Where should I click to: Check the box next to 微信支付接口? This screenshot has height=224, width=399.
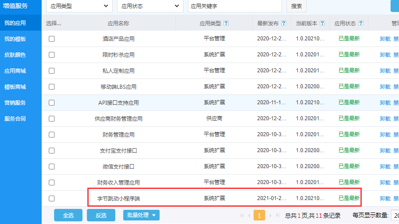tap(51, 166)
